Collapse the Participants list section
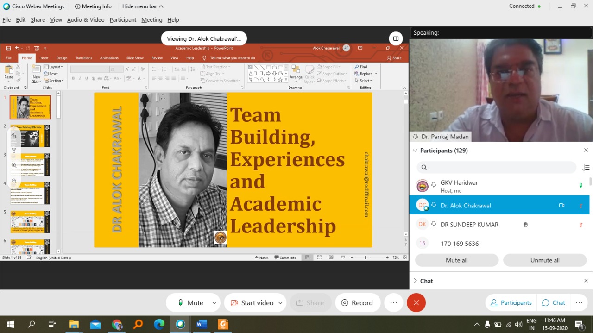 tap(415, 151)
